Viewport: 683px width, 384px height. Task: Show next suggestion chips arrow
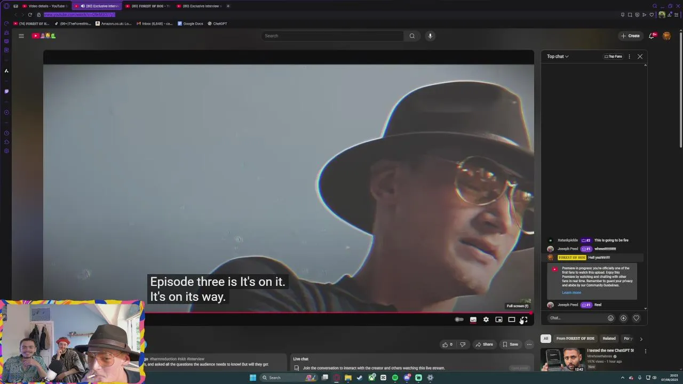click(x=641, y=339)
